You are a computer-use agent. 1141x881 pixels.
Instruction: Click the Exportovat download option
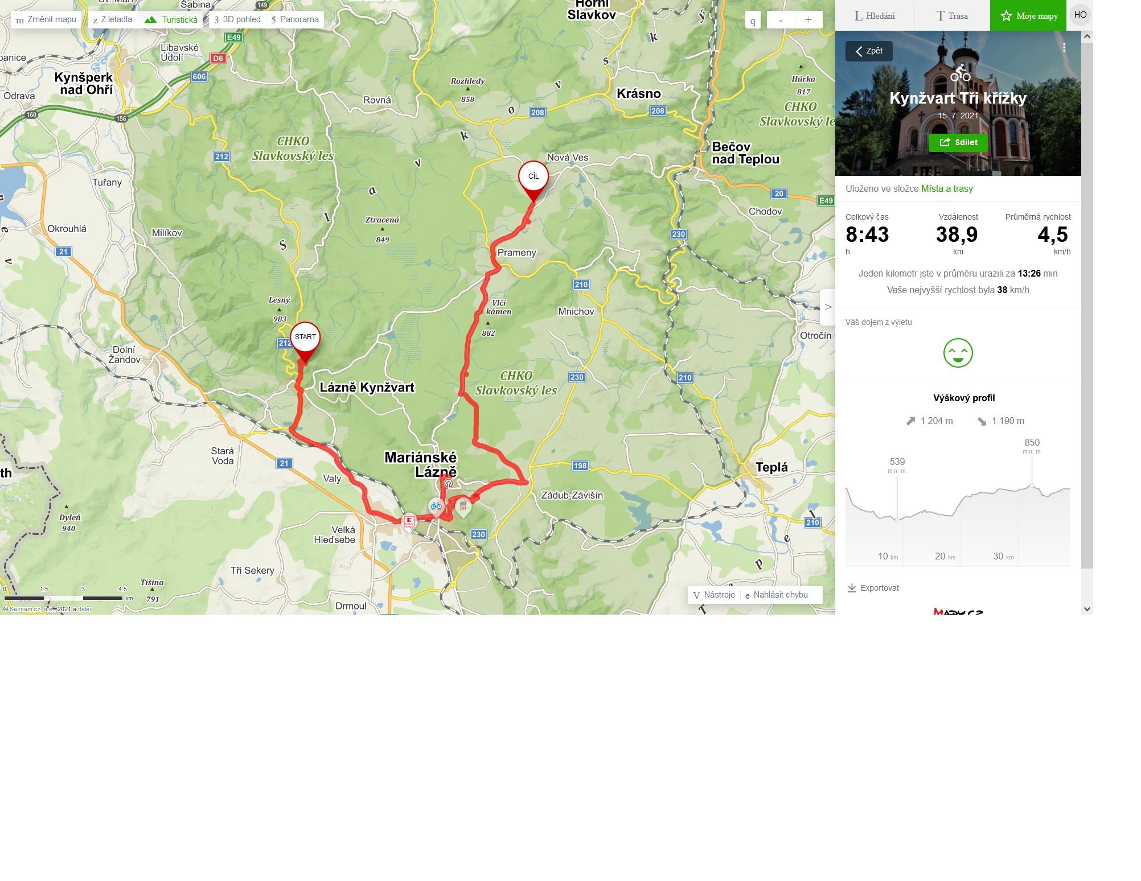pos(873,588)
